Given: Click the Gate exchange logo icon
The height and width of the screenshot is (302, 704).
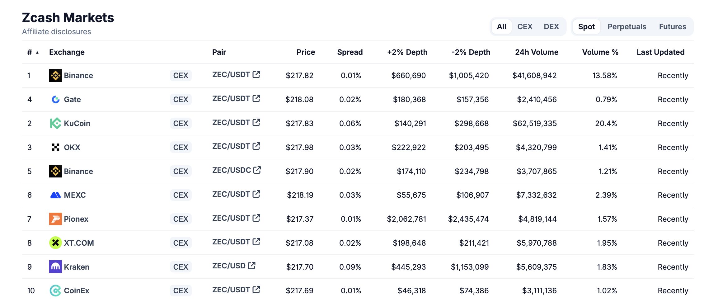Looking at the screenshot, I should point(55,99).
